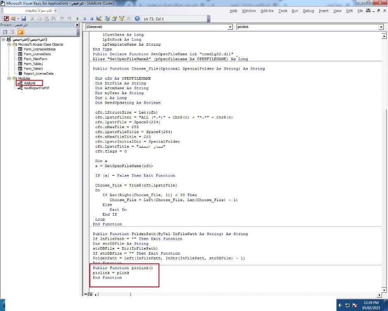Click the Cut scissors icon

tap(32, 19)
